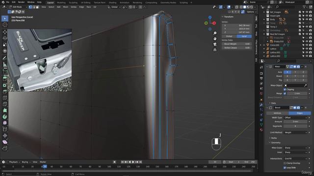314x176 pixels.
Task: Switch to the Modeling workspace tab
Action: pos(61,3)
